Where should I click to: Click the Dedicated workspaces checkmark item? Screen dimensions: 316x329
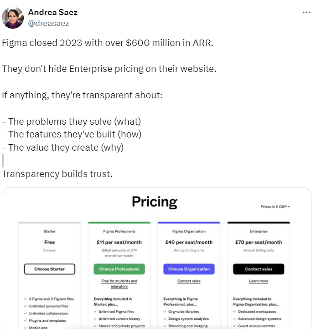point(257,312)
